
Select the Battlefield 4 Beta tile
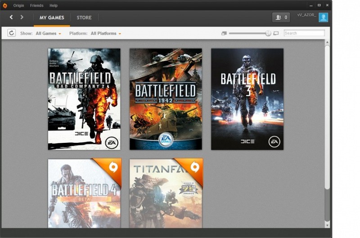85,193
